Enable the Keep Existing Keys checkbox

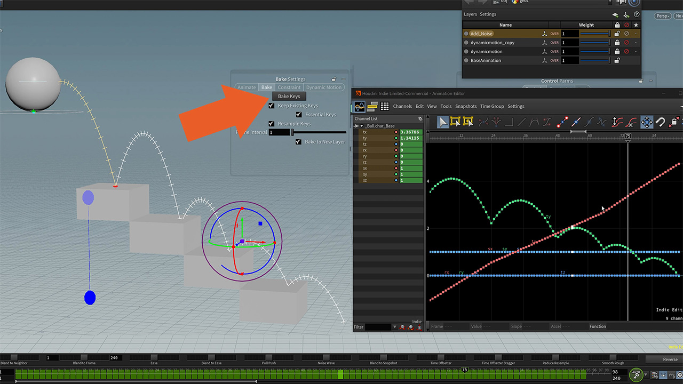pyautogui.click(x=272, y=105)
